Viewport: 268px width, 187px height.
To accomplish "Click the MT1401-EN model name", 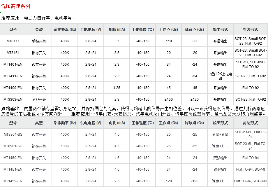I will click(x=13, y=64).
